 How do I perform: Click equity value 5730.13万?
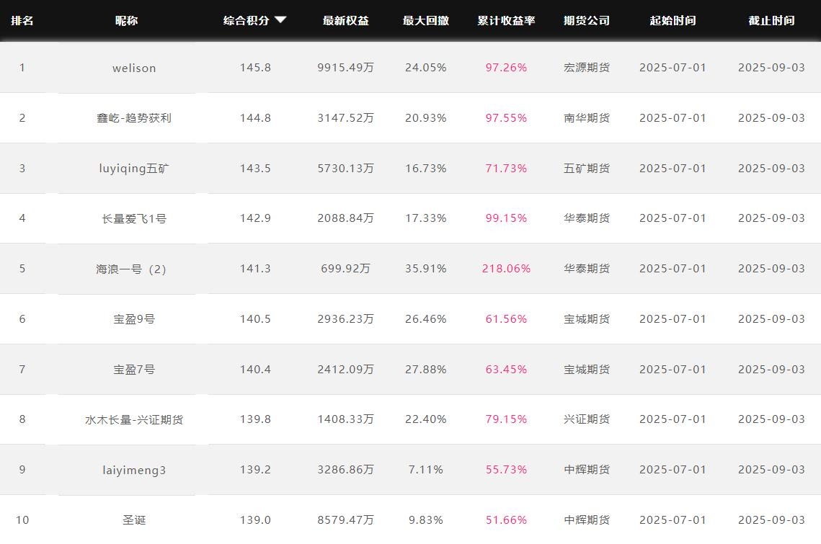(345, 168)
